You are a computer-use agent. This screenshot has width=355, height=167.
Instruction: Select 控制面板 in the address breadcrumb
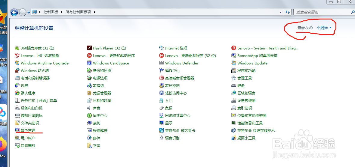[51, 12]
